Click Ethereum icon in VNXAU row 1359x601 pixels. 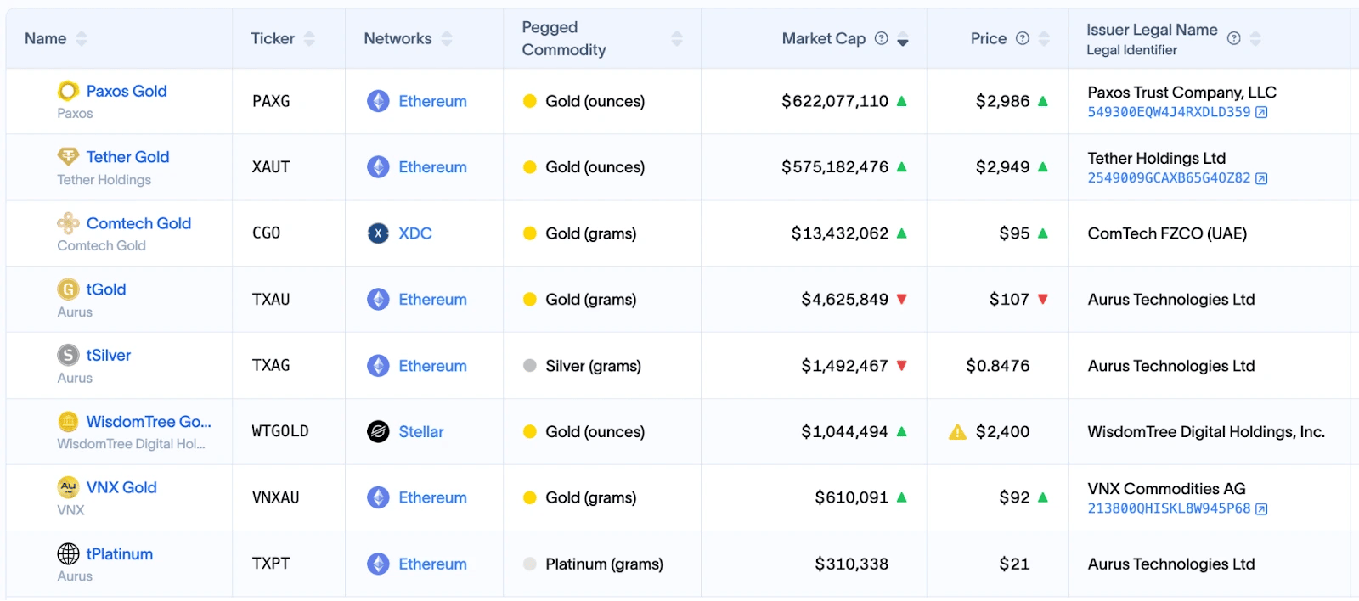(x=378, y=497)
